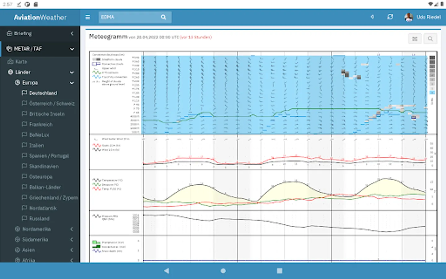Open the Karte menu item
Screen dimensions: 446x279
[x=21, y=62]
